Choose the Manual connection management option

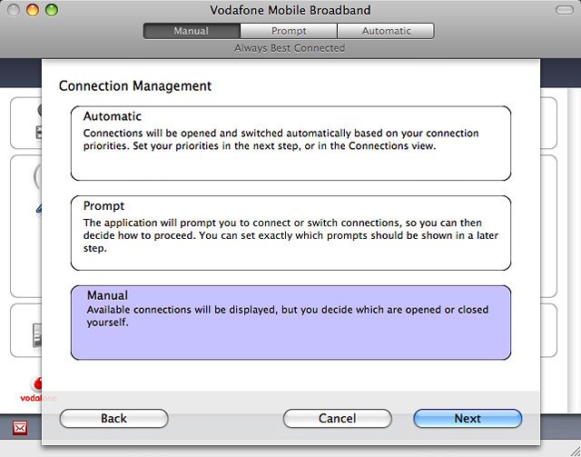tap(290, 323)
